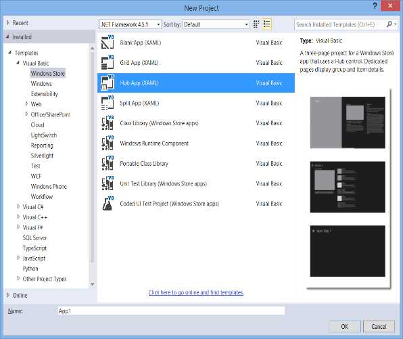Image resolution: width=403 pixels, height=339 pixels.
Task: Click the Hub App (XAML) template icon
Action: pos(108,83)
